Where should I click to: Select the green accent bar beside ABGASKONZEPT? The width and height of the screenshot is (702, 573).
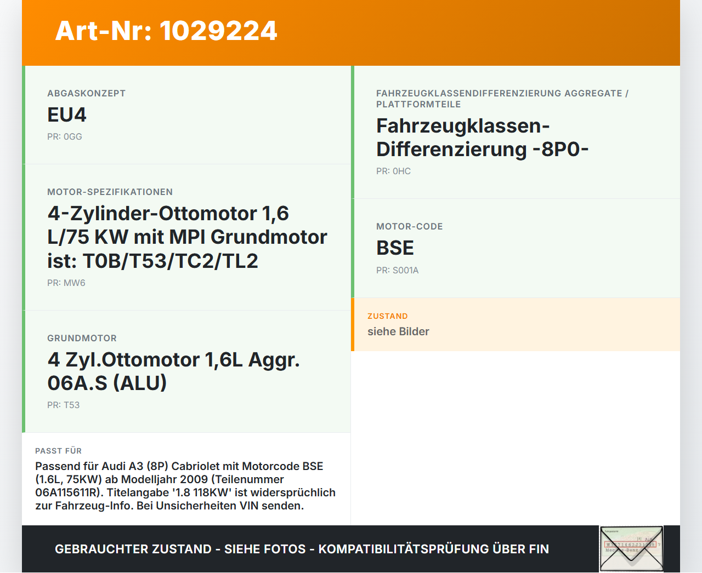(x=24, y=115)
